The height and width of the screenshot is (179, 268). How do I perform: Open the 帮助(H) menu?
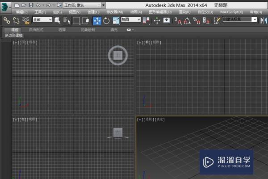point(256,12)
